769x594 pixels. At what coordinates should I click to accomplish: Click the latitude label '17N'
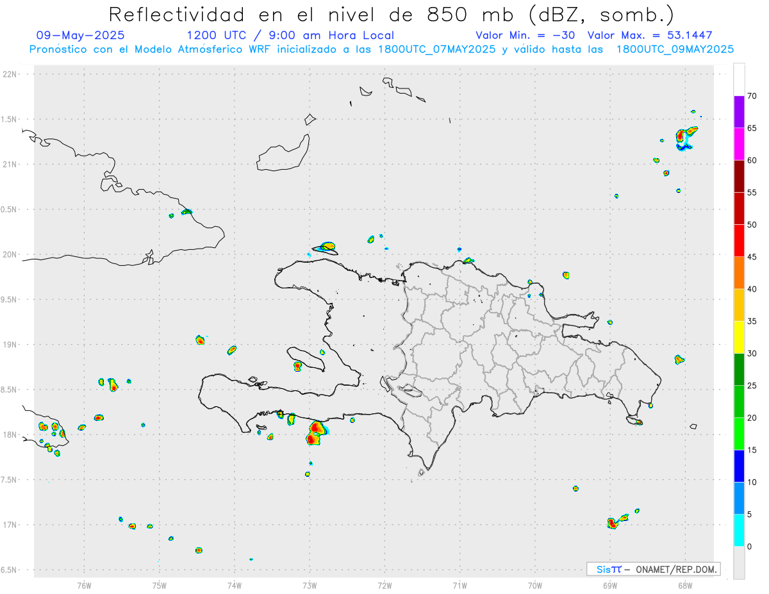(x=11, y=525)
